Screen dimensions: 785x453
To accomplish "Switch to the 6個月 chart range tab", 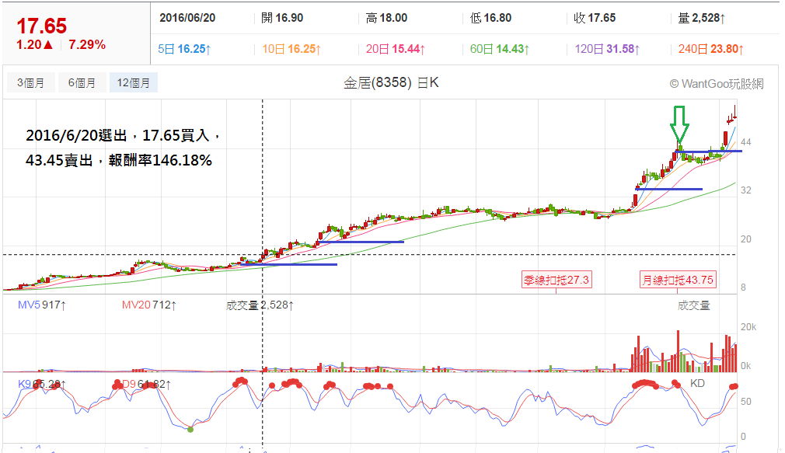I will pyautogui.click(x=82, y=82).
